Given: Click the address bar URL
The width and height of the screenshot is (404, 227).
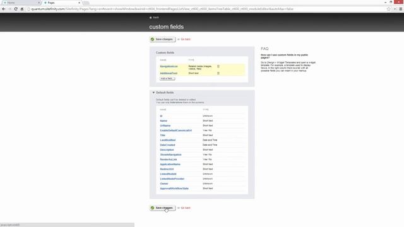Looking at the screenshot, I should [x=162, y=9].
